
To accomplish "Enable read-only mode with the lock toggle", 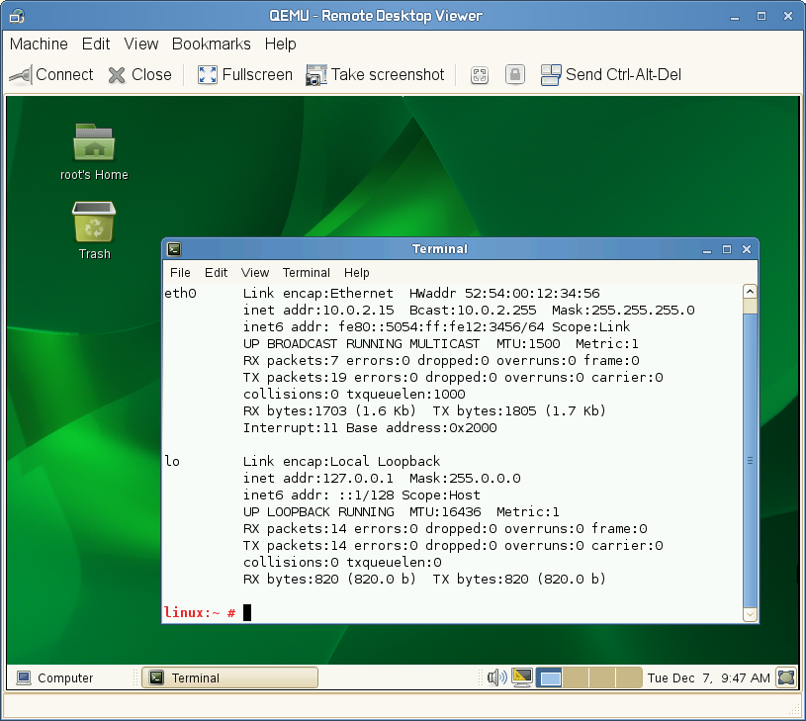I will pyautogui.click(x=514, y=74).
